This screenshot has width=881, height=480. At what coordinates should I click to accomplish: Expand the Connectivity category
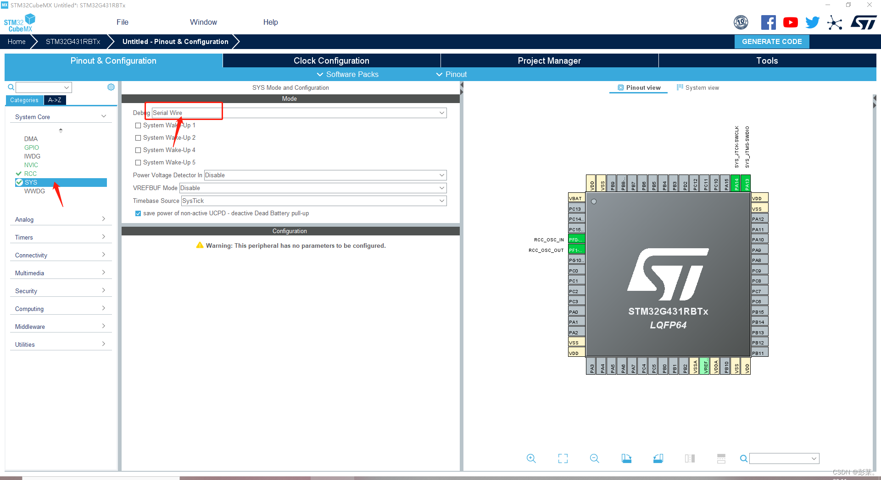tap(61, 255)
